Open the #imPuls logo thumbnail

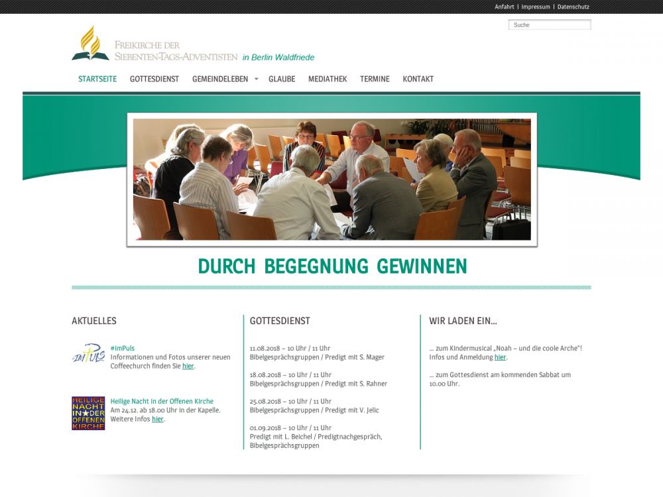point(88,354)
